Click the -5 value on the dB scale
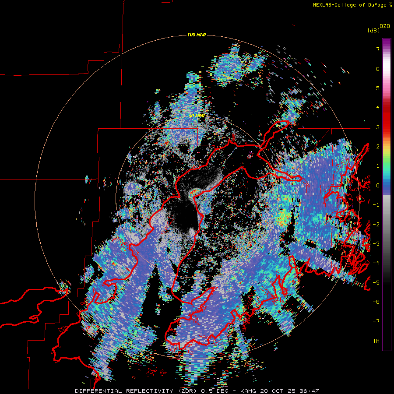 376,283
